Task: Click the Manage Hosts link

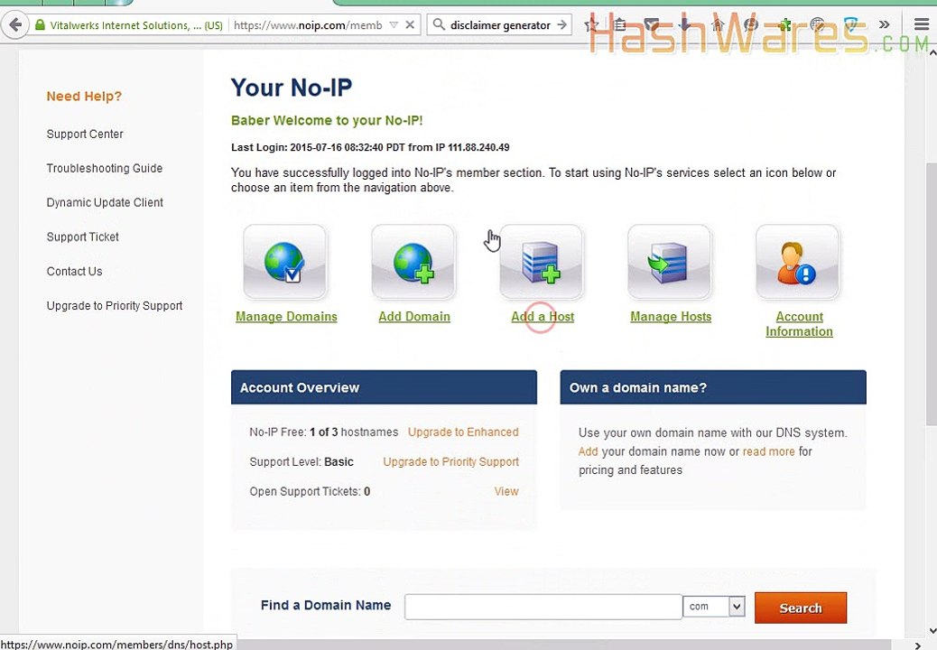Action: 671,317
